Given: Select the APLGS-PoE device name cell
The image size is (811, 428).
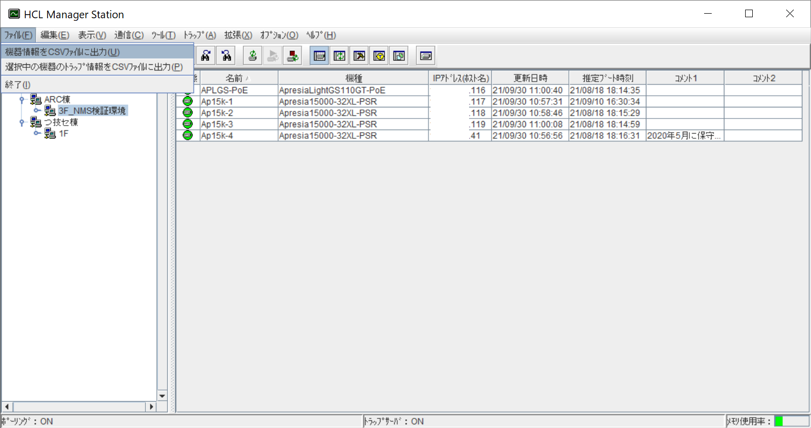Looking at the screenshot, I should [239, 90].
